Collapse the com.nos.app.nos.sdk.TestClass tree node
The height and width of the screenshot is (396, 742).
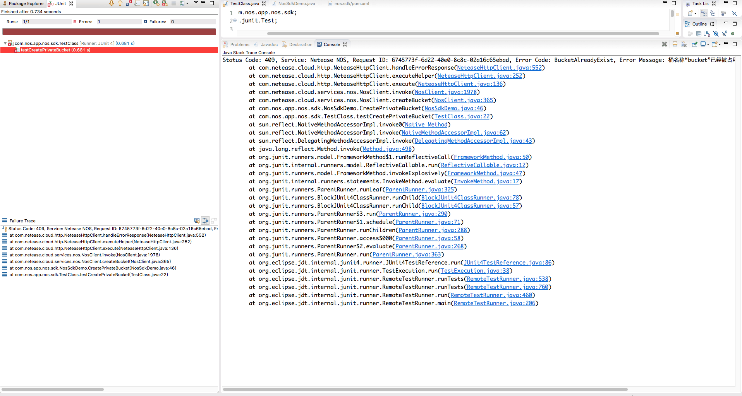pos(5,43)
